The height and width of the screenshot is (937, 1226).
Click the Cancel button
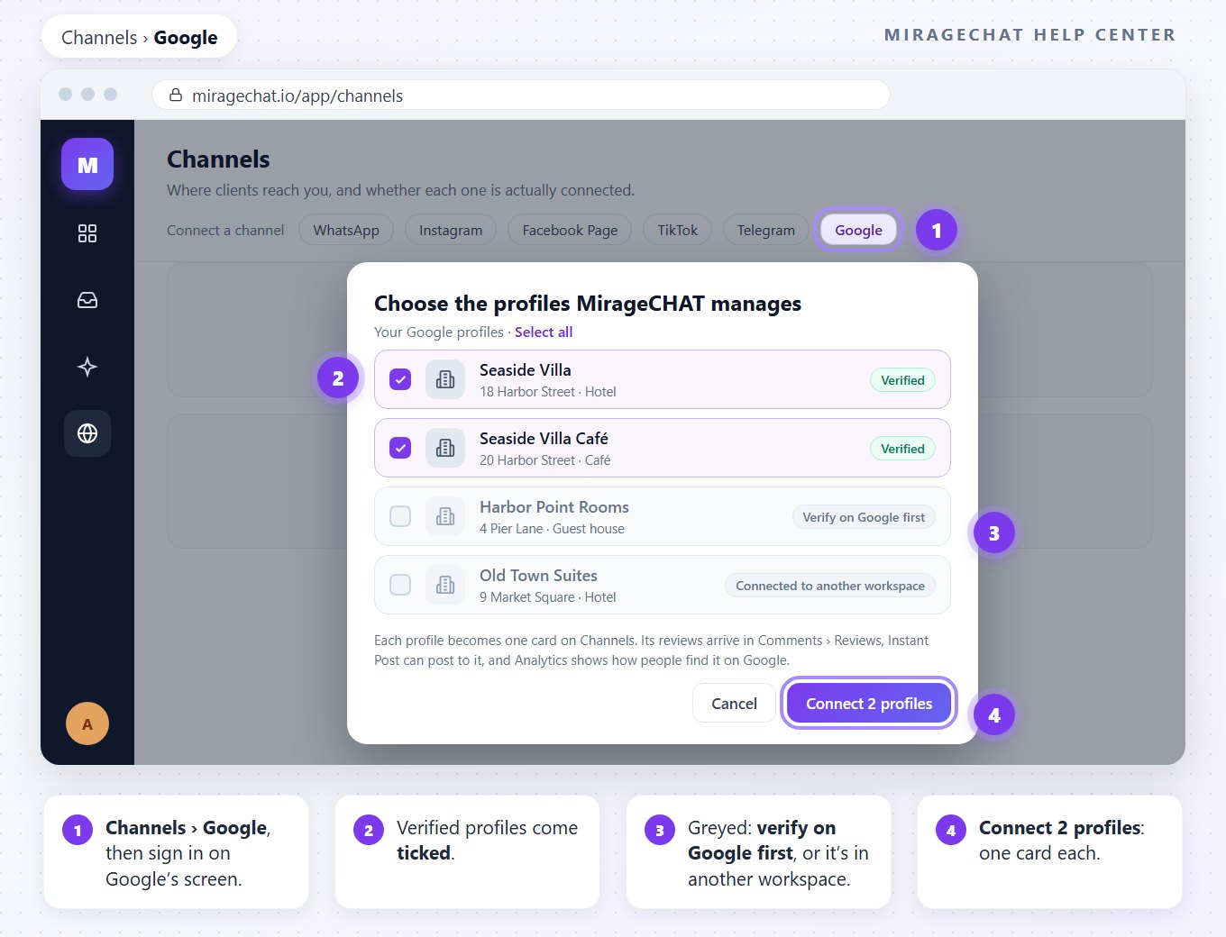pos(734,704)
